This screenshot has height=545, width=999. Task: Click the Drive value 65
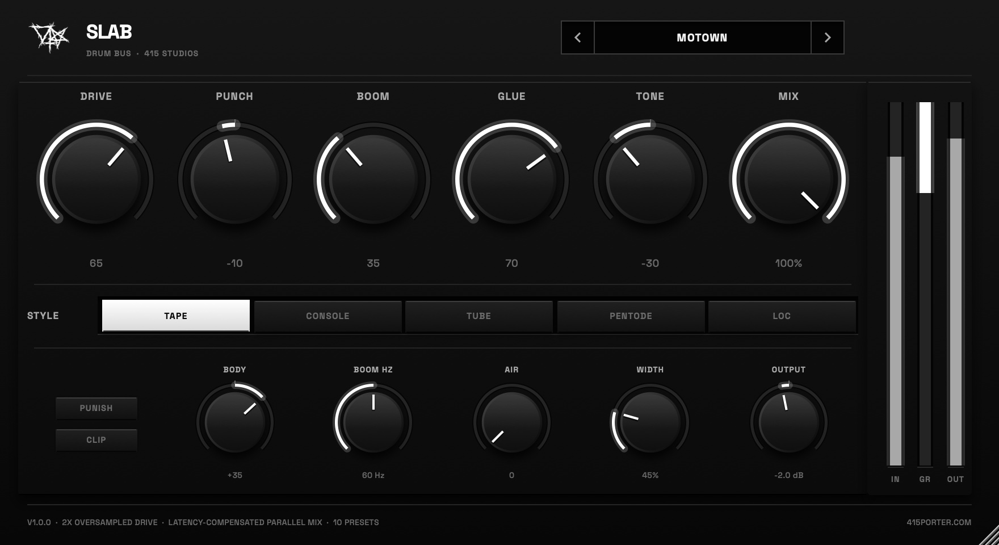point(96,263)
